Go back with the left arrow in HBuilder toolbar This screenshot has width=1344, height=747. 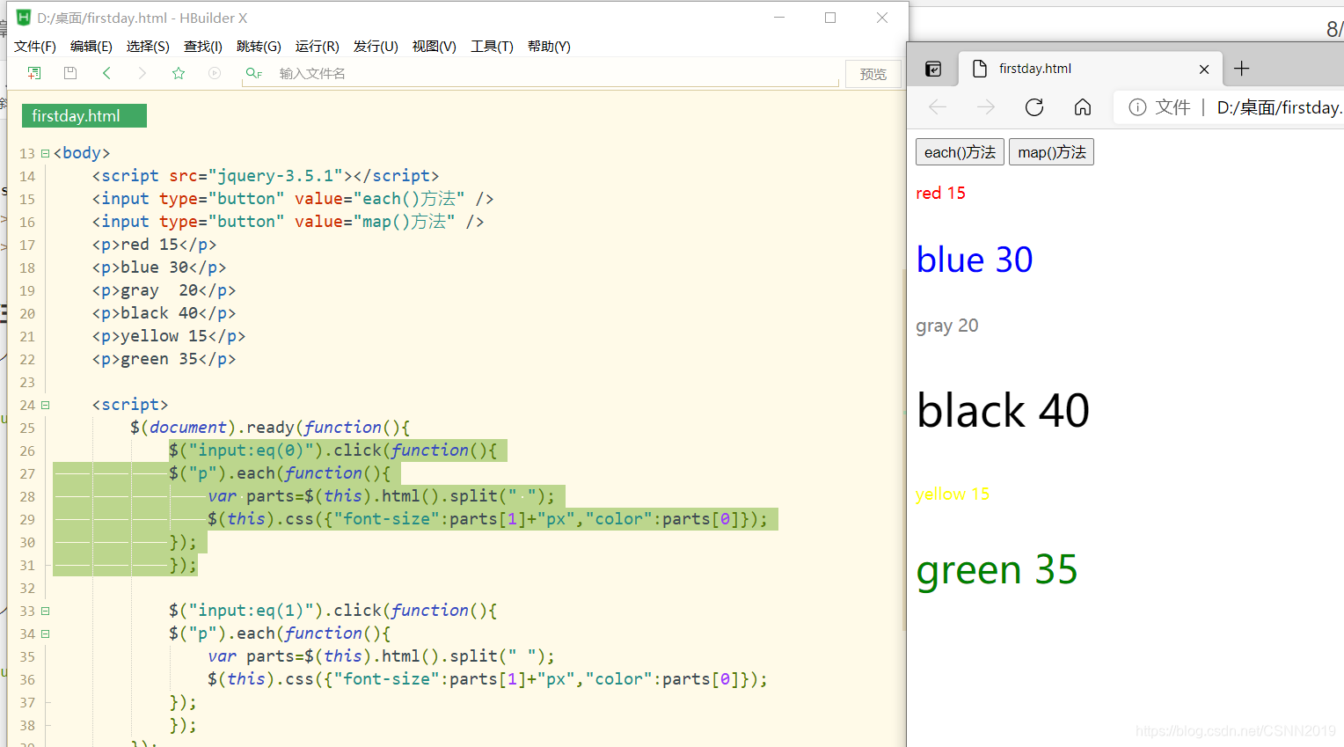[x=106, y=73]
